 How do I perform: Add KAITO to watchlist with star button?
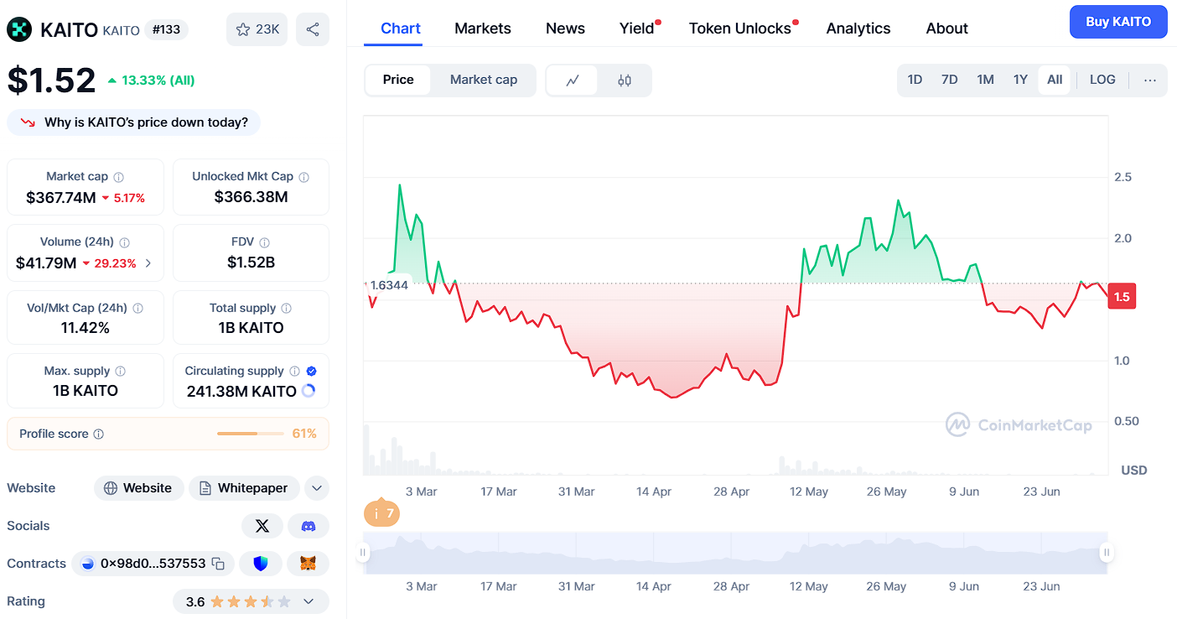click(257, 29)
